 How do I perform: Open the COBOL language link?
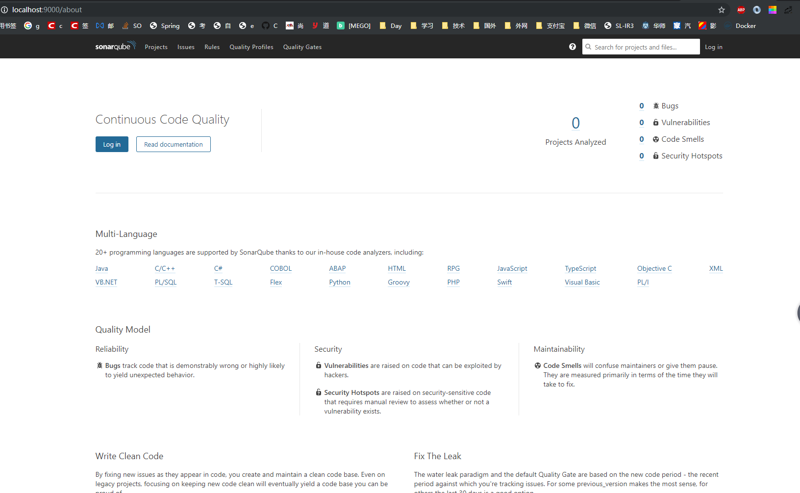click(281, 268)
